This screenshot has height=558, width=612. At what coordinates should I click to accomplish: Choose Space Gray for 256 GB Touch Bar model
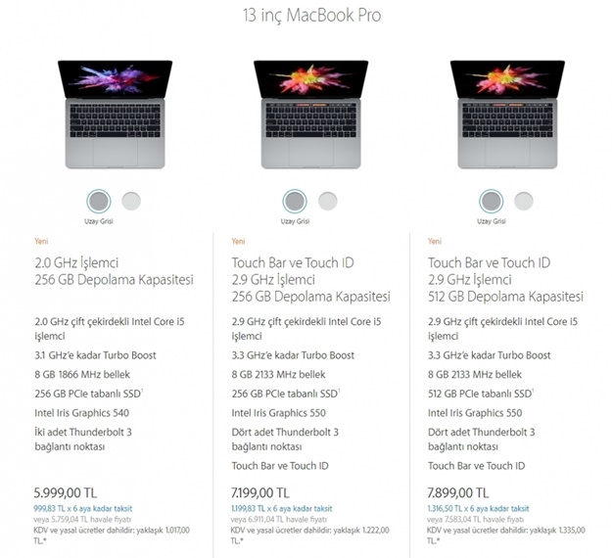click(x=295, y=202)
